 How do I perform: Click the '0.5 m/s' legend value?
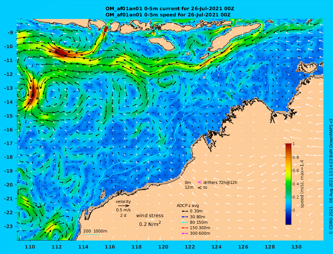123,210
